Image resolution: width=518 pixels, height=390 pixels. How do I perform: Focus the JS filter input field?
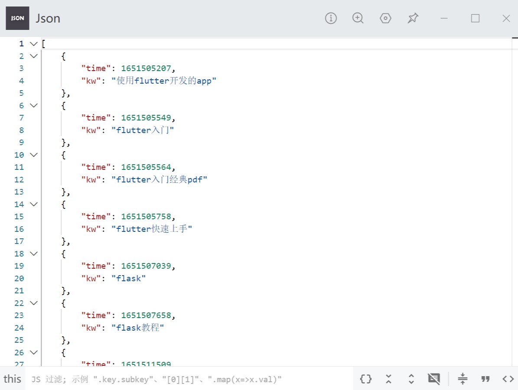189,379
